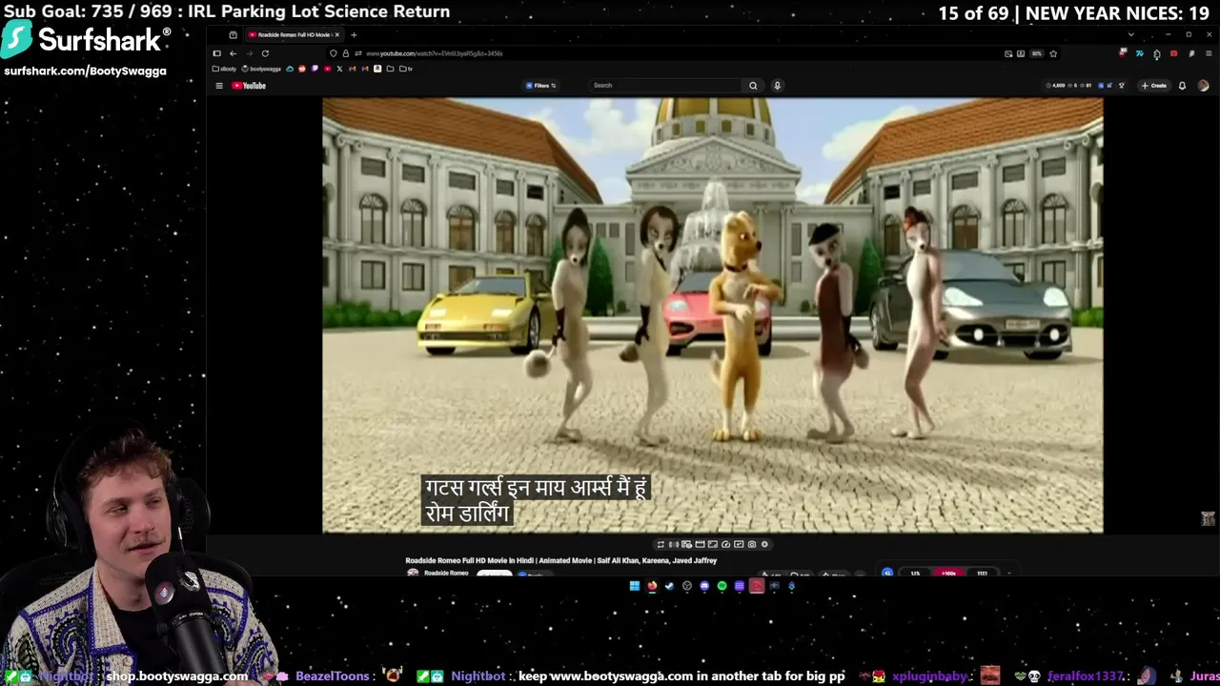The height and width of the screenshot is (686, 1220).
Task: Take a video screenshot with camera icon
Action: 751,544
